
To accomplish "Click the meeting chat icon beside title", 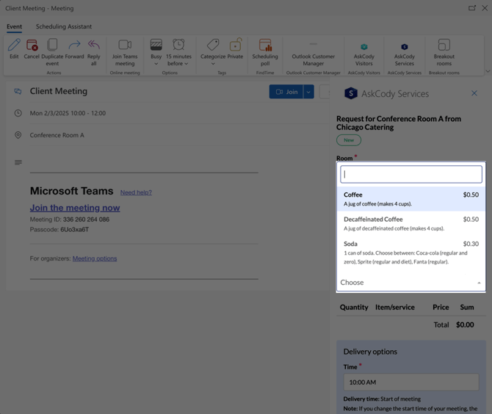I will tap(18, 91).
